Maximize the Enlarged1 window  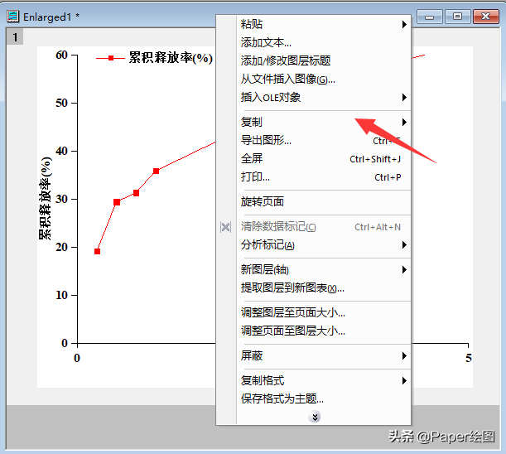[x=457, y=17]
